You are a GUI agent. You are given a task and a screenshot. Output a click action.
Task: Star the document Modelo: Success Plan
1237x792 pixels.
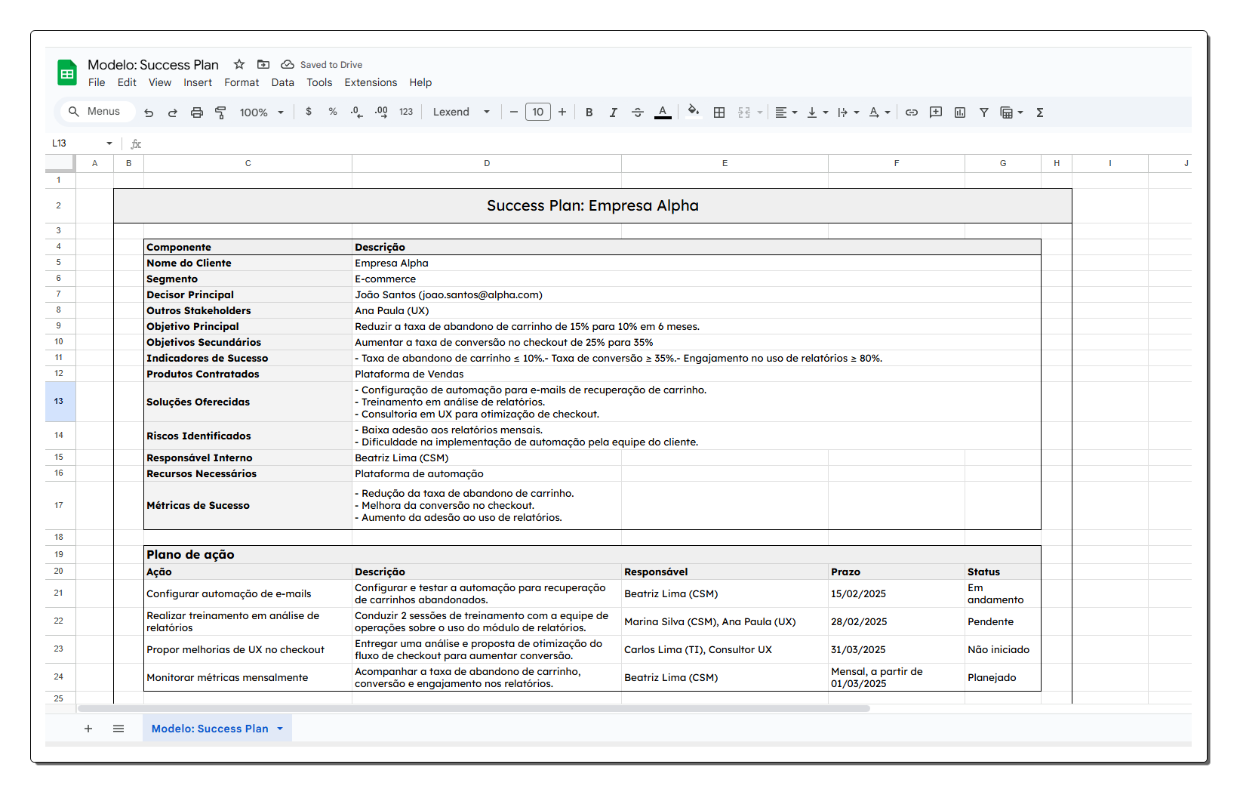[x=239, y=64]
